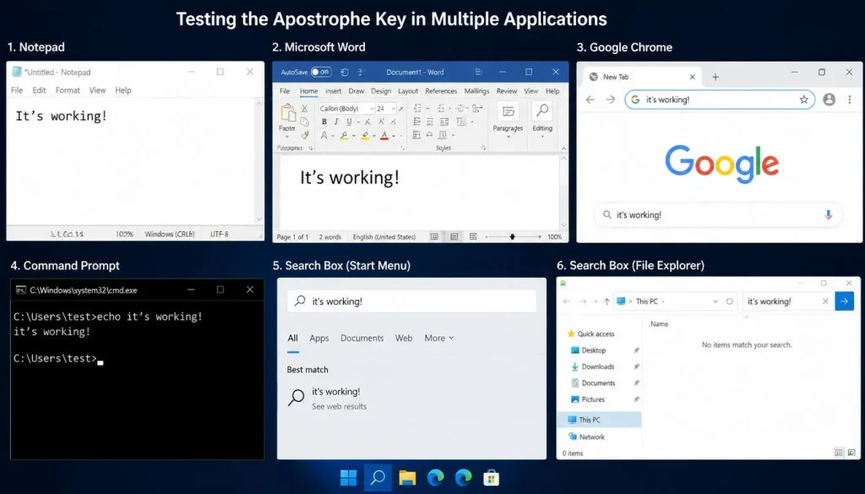This screenshot has height=494, width=865.
Task: Click the Google search box on page
Action: coord(718,215)
